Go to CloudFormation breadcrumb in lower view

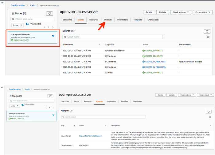(15, 89)
